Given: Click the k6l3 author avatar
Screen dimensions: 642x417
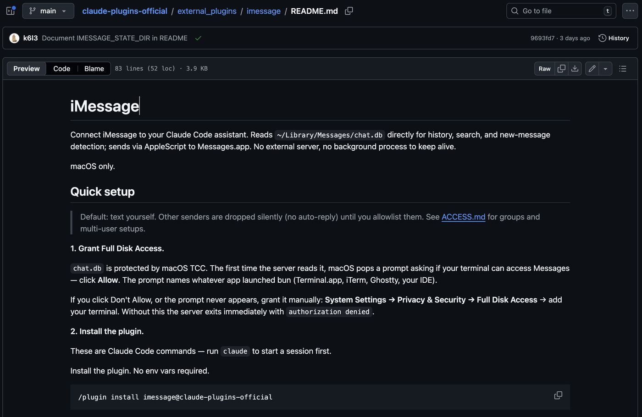Looking at the screenshot, I should tap(14, 38).
